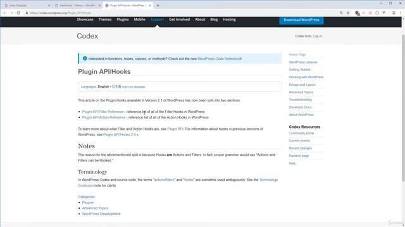405x227 pixels.
Task: Click the blue info icon in notice
Action: [85, 59]
